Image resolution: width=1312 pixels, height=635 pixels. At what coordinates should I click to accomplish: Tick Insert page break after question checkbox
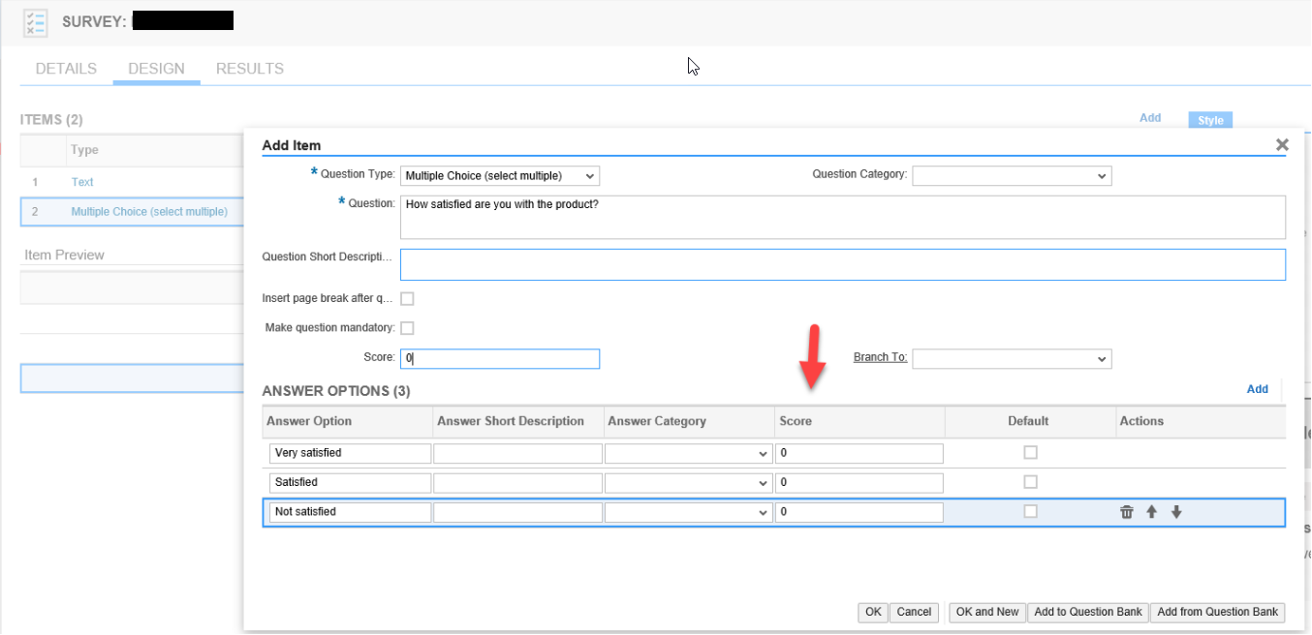[x=407, y=299]
